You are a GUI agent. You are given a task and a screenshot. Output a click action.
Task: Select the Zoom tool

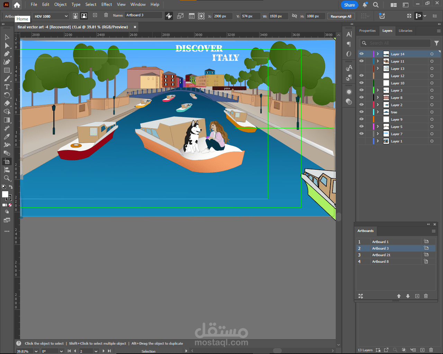pos(7,178)
